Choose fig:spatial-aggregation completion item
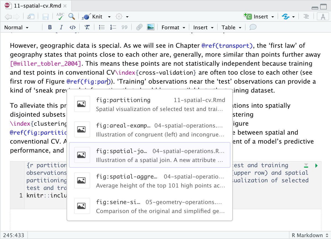 point(150,181)
